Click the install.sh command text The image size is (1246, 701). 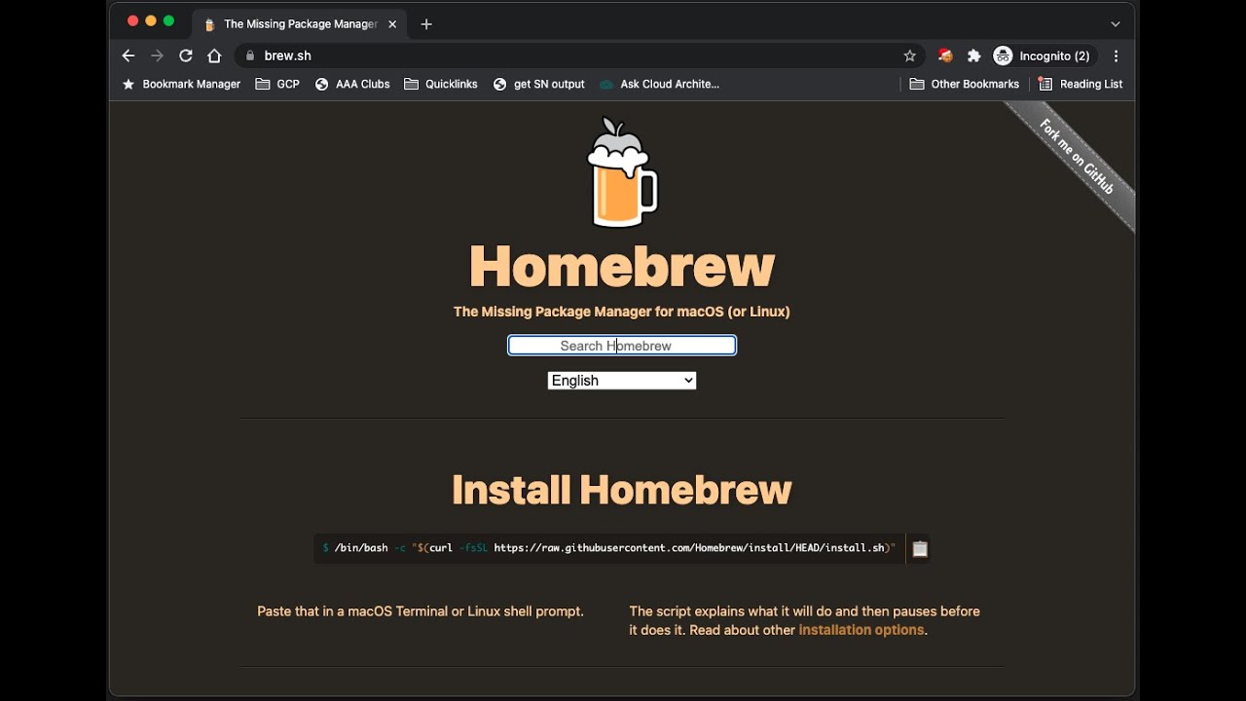pos(609,548)
